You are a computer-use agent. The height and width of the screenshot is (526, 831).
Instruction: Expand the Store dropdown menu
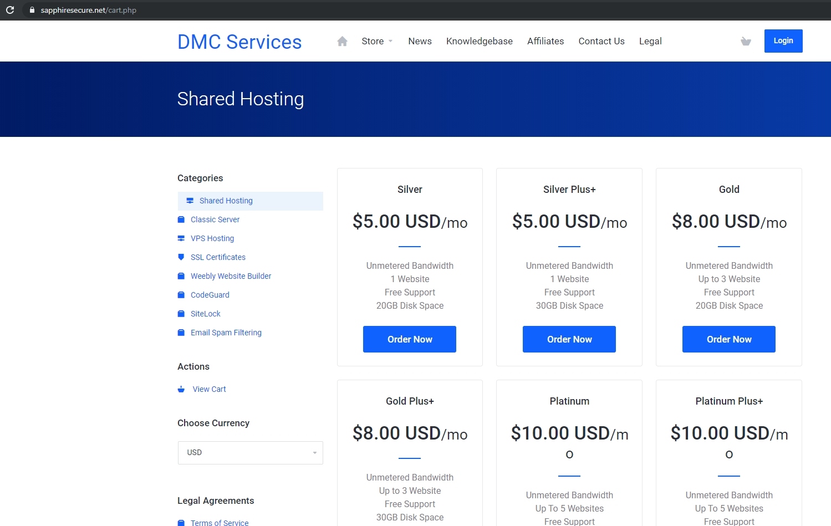pyautogui.click(x=377, y=41)
